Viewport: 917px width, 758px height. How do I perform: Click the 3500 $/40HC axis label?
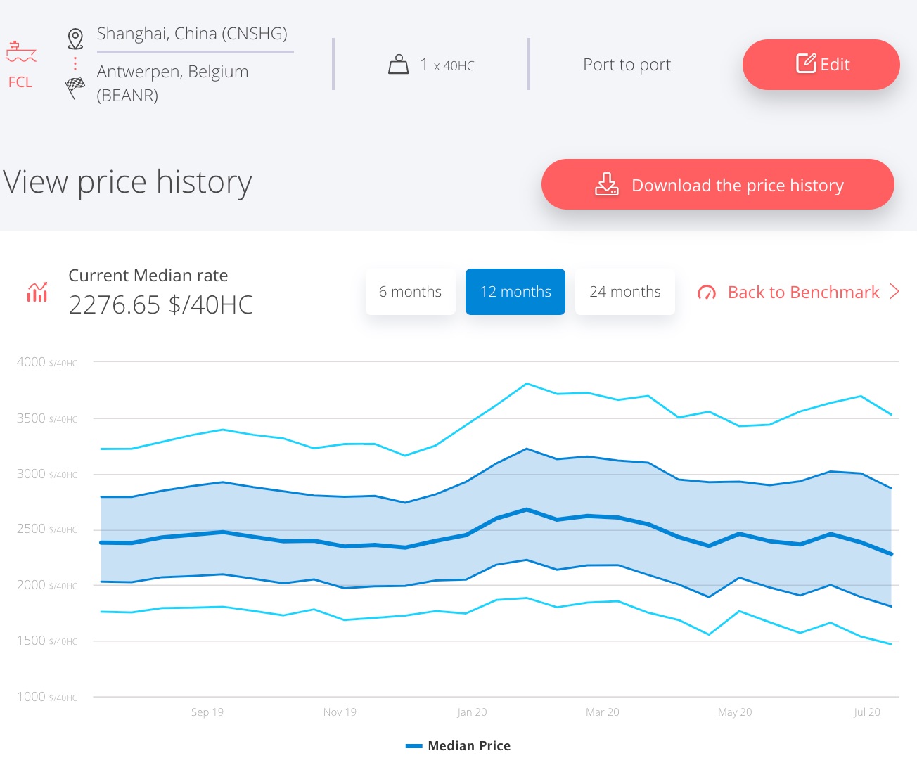click(47, 418)
